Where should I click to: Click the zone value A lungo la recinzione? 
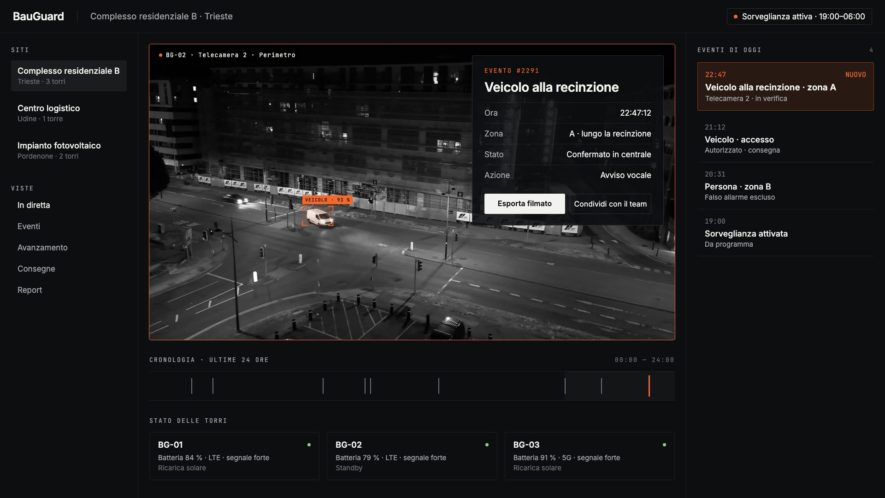(x=610, y=134)
